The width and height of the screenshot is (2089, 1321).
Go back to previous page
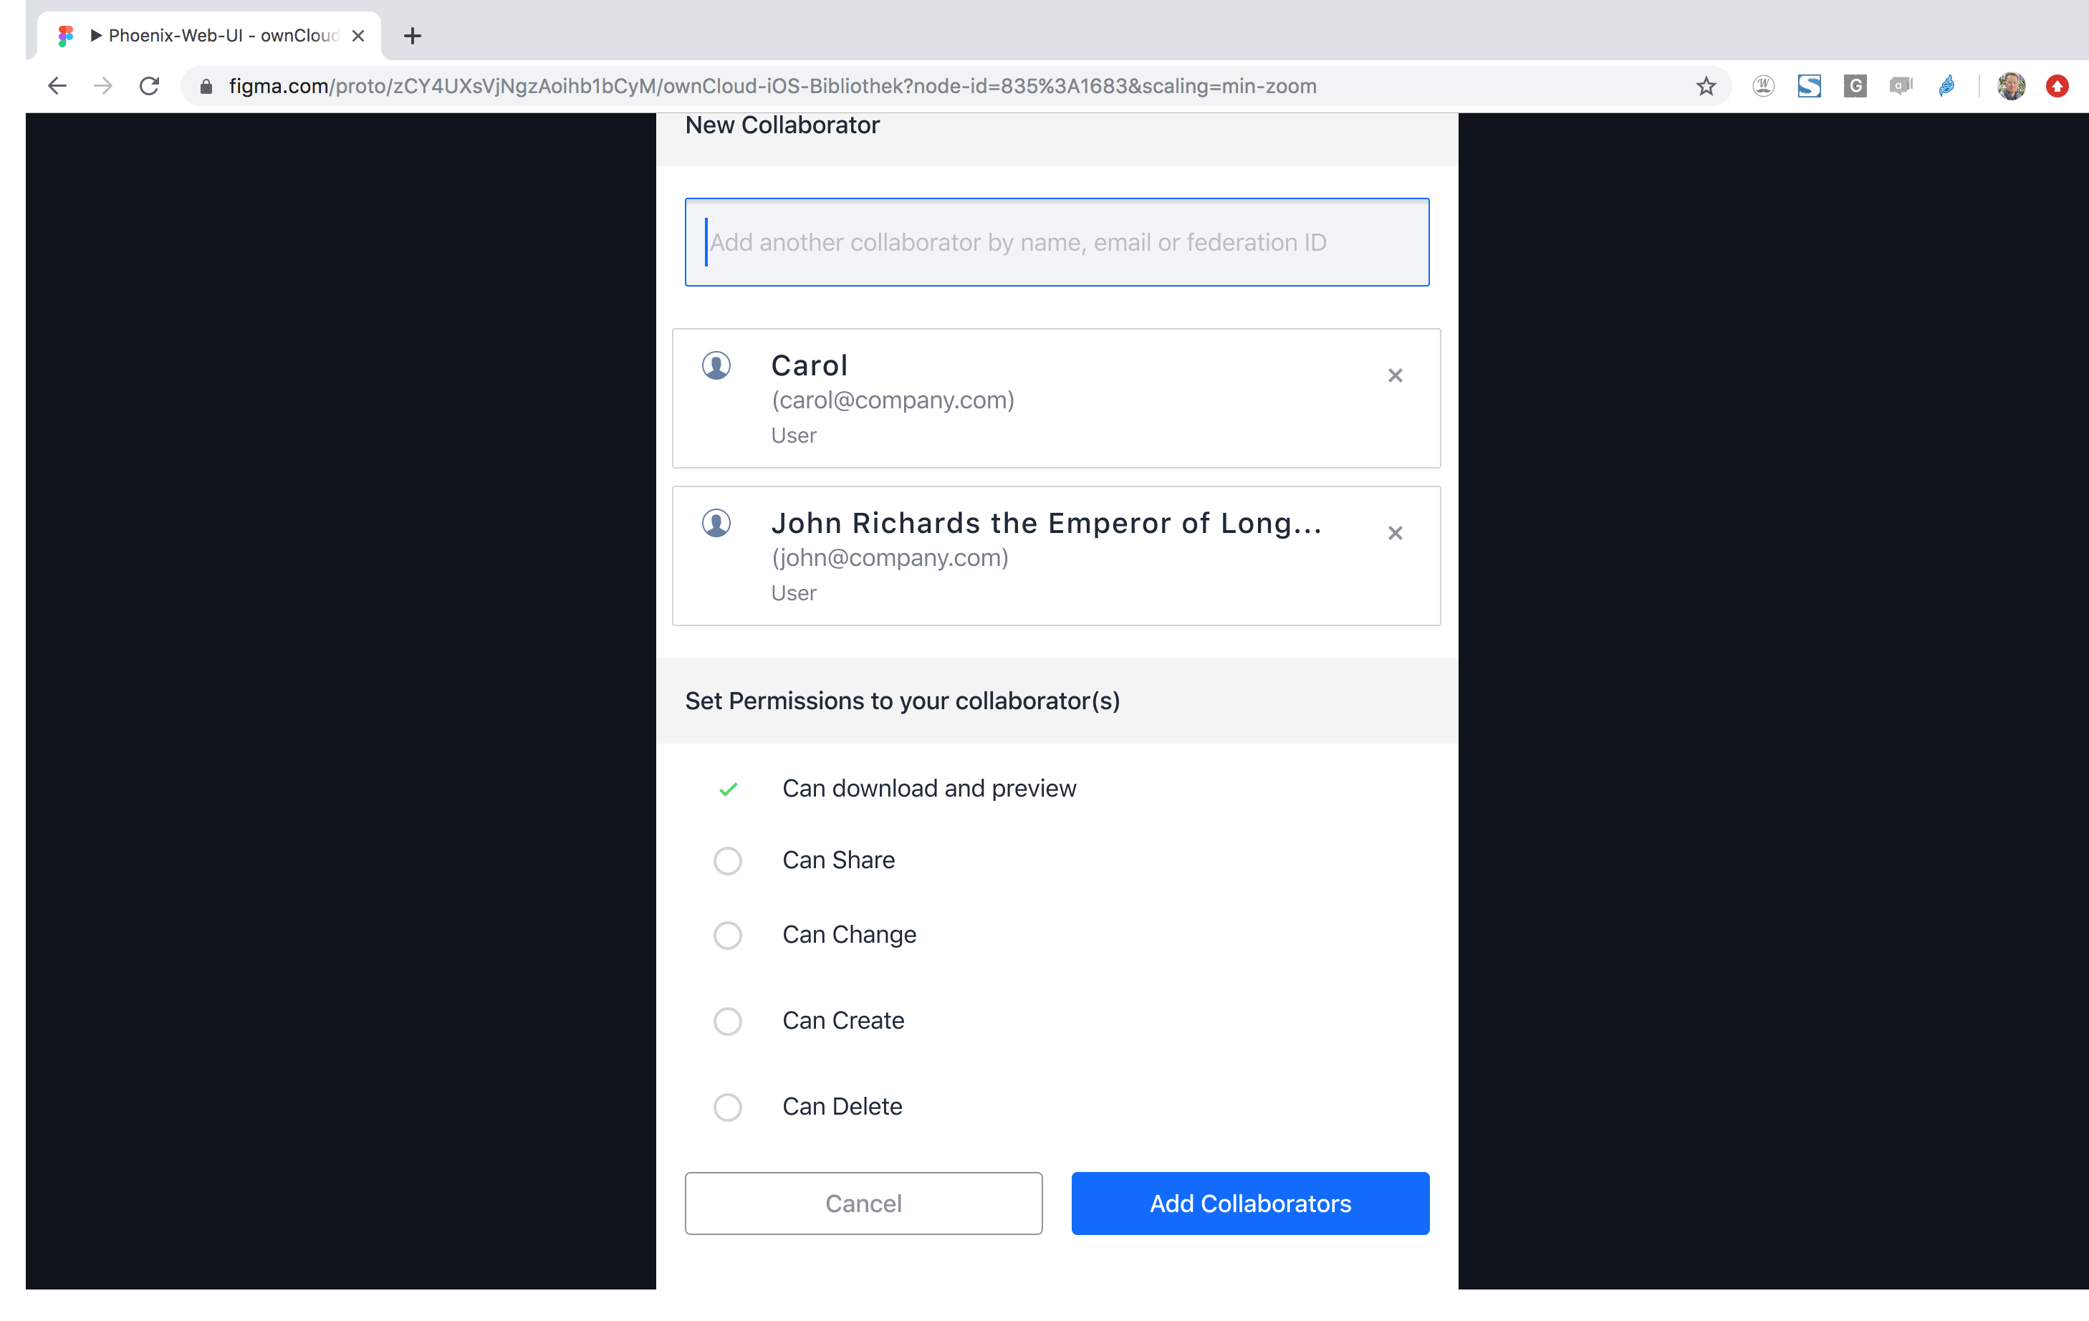pyautogui.click(x=57, y=86)
